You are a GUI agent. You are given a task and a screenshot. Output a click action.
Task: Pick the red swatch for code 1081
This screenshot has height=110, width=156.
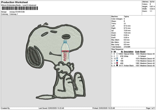click(117, 63)
